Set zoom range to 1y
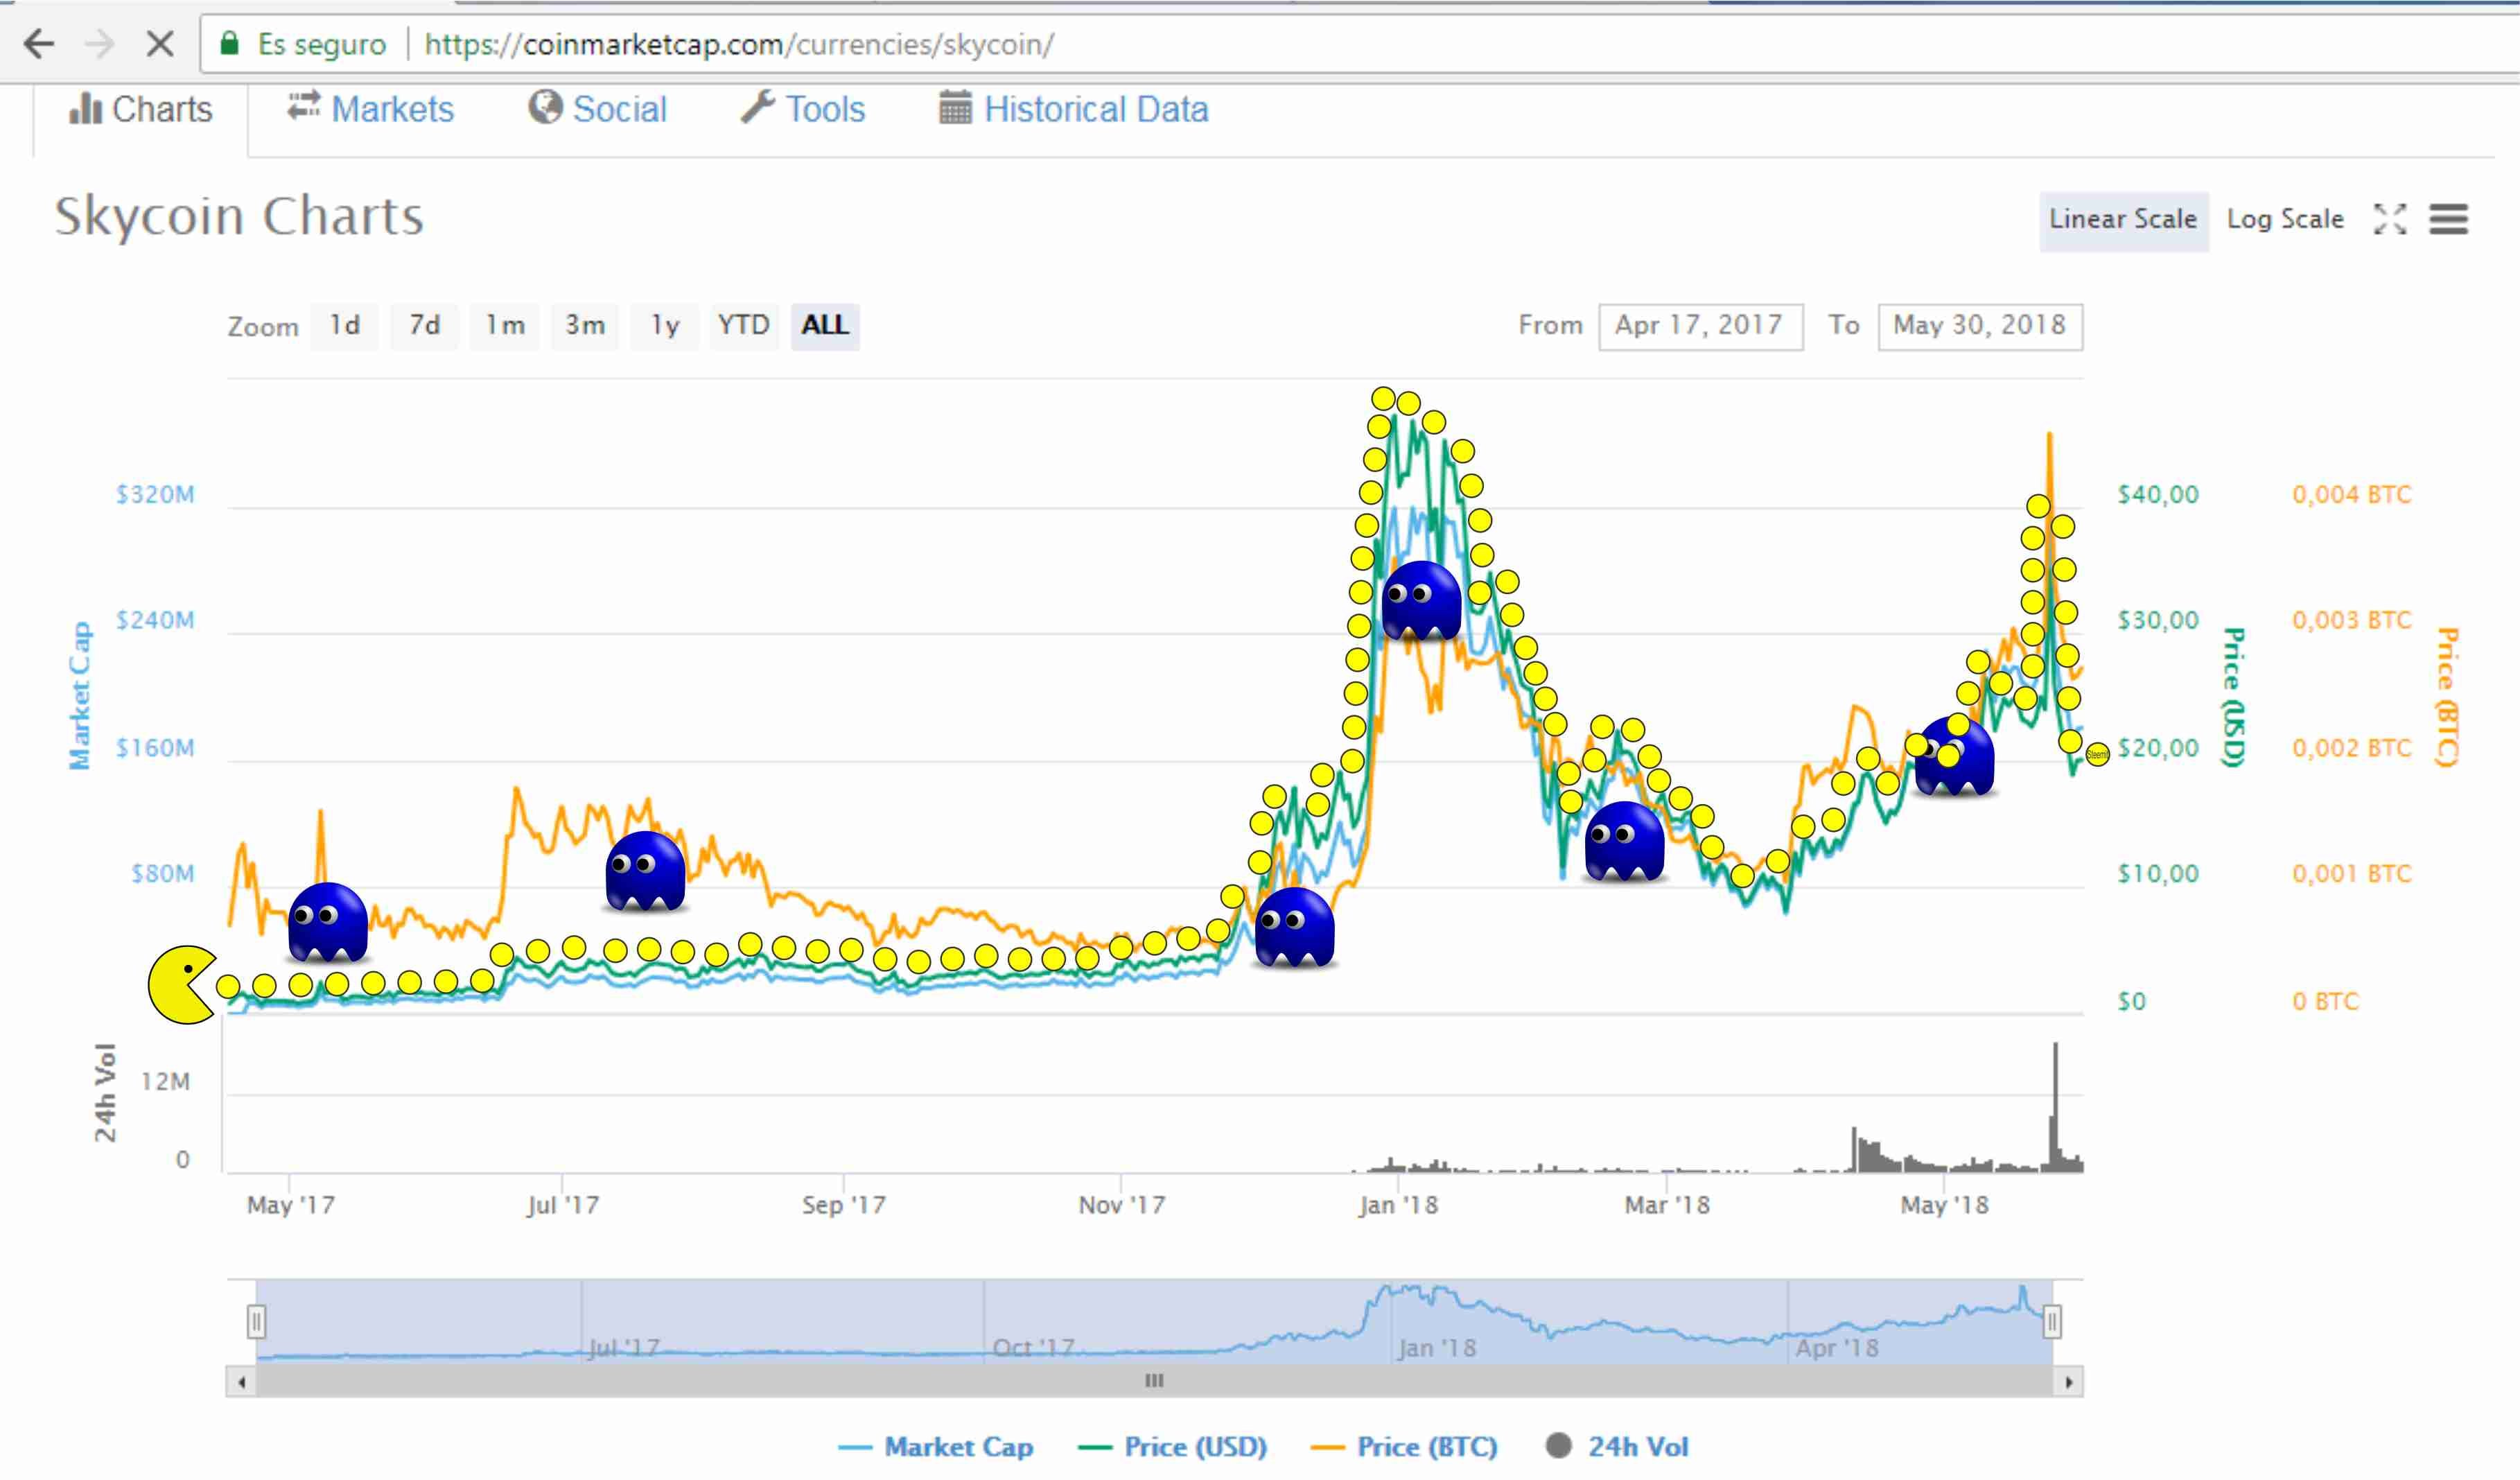Image resolution: width=2520 pixels, height=1480 pixels. click(x=665, y=326)
